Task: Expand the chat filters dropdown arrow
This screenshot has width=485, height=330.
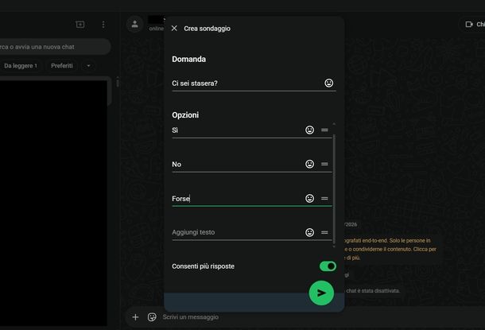Action: click(x=88, y=65)
